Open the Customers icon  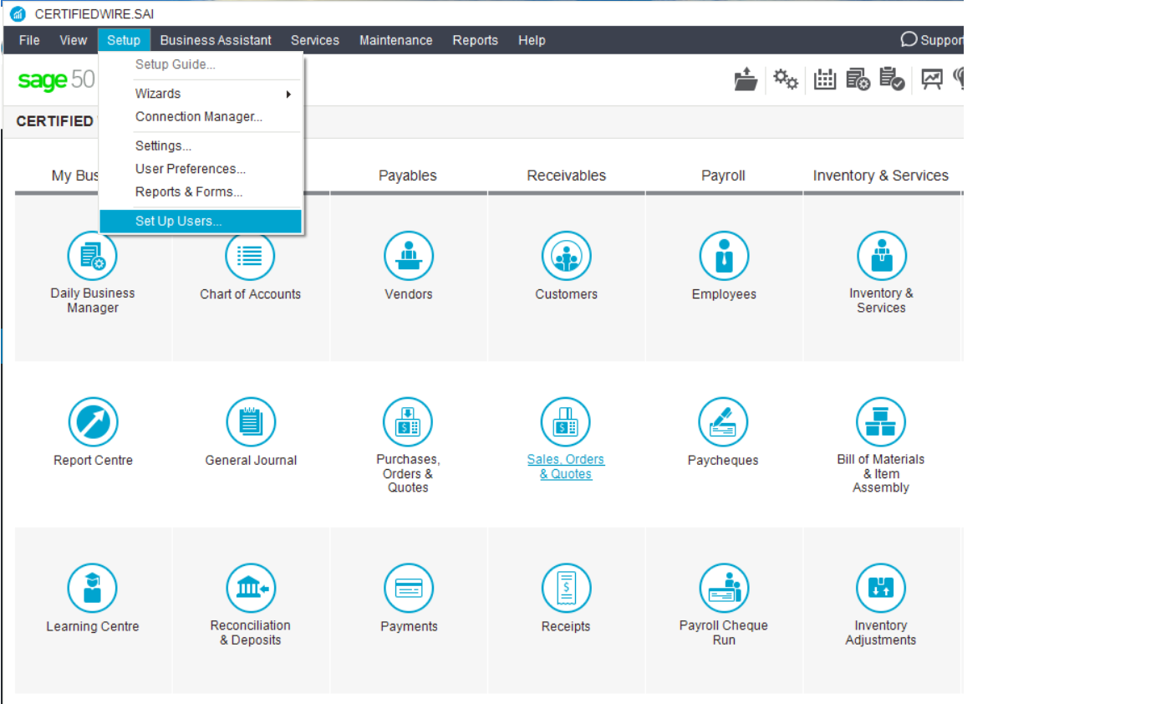[566, 256]
